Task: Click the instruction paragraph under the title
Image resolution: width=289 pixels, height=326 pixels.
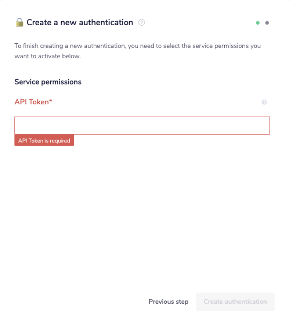Action: click(x=137, y=46)
